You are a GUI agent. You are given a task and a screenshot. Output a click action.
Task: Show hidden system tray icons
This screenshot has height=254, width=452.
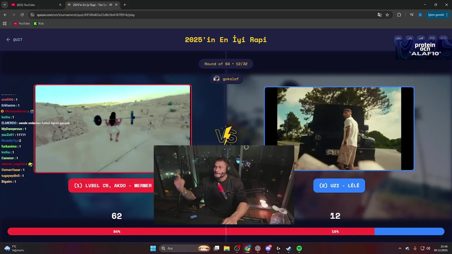click(x=400, y=248)
